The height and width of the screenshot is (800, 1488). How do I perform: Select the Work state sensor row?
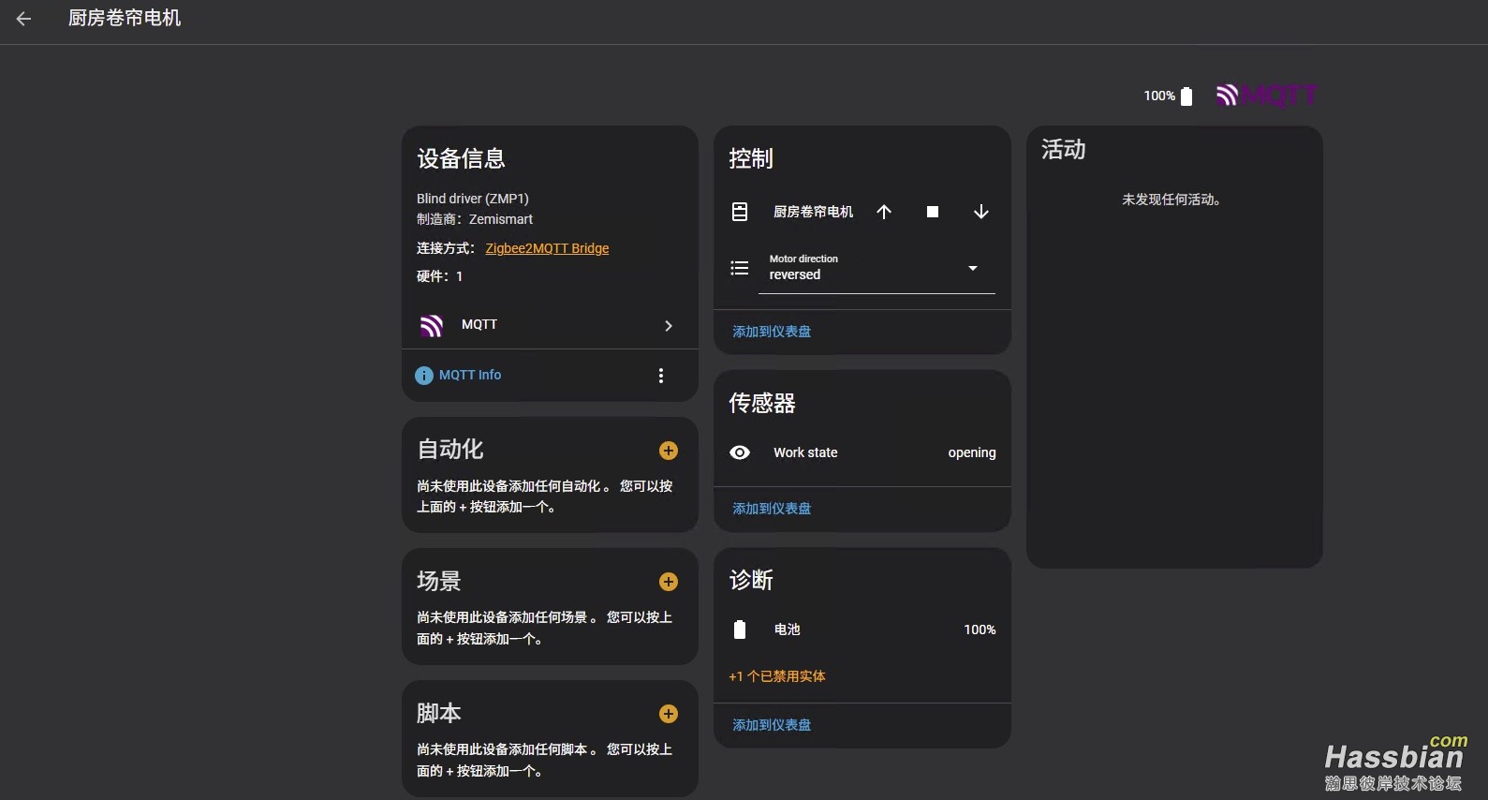(x=862, y=452)
